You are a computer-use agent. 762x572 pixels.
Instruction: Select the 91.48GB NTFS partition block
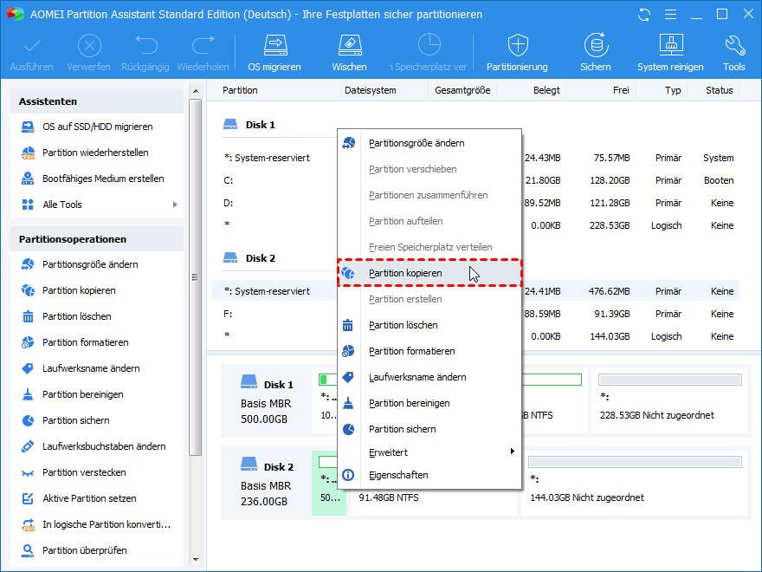432,483
